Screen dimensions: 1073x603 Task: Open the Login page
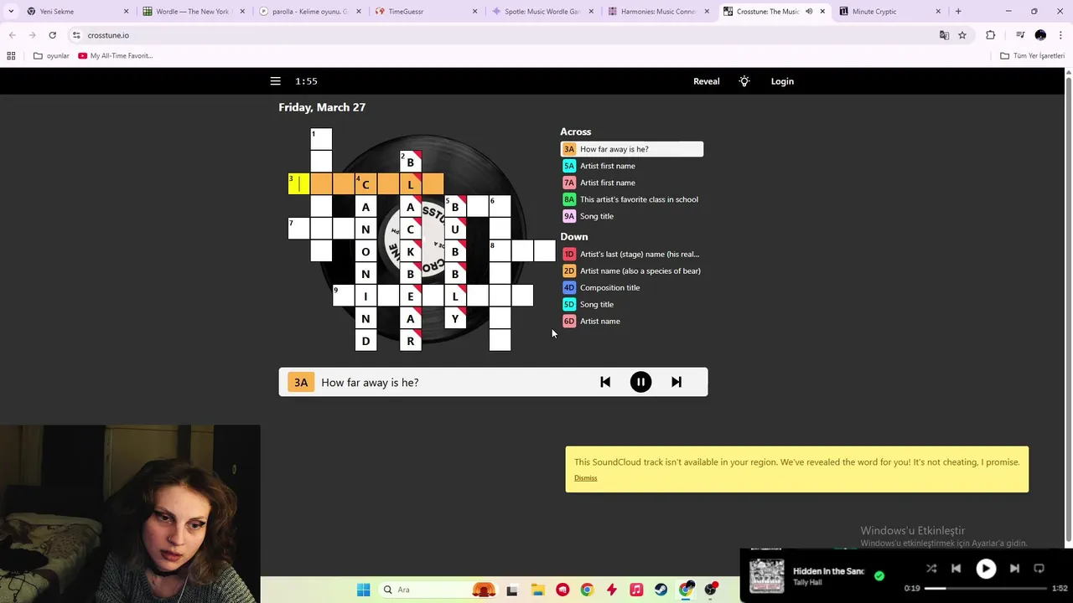point(782,81)
